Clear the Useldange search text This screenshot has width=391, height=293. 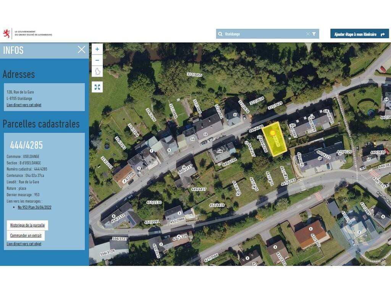[308, 34]
